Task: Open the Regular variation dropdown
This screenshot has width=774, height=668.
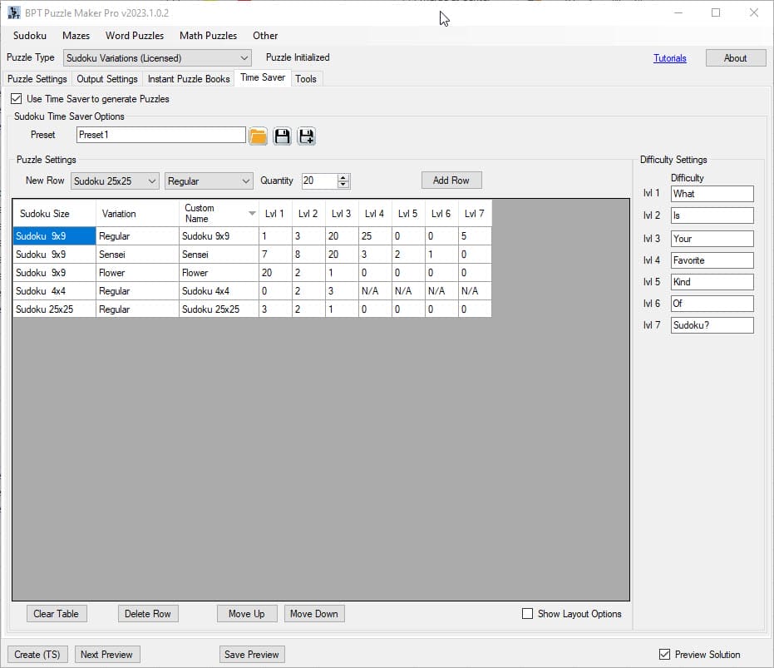Action: [245, 181]
